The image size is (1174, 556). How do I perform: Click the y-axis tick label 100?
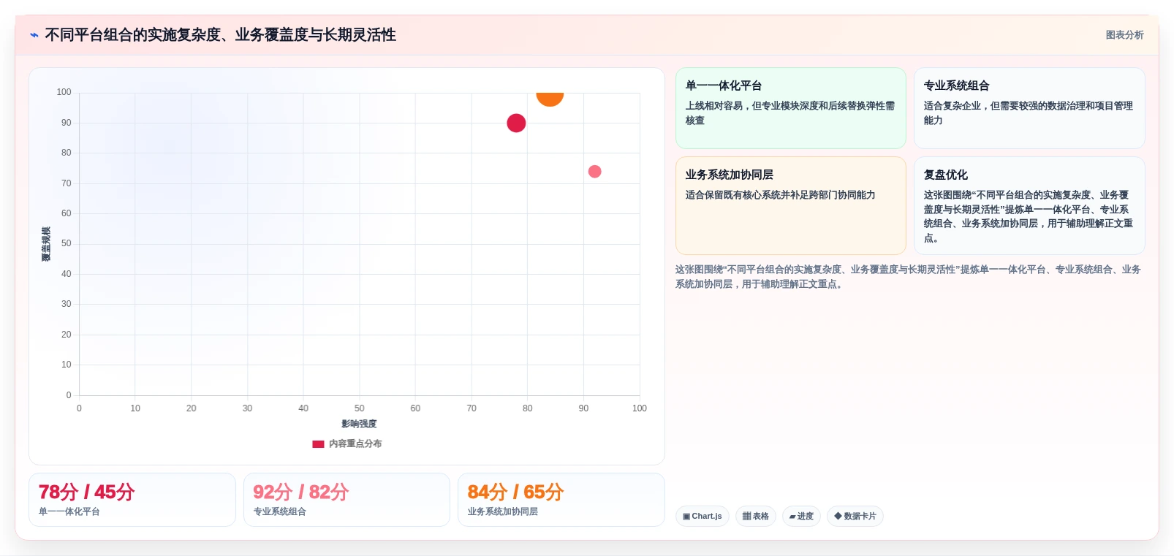64,92
